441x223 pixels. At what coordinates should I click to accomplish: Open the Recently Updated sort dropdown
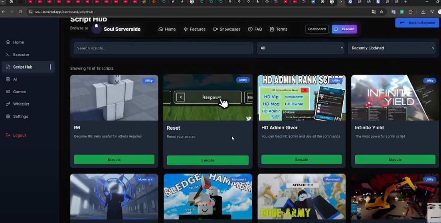[x=392, y=48]
